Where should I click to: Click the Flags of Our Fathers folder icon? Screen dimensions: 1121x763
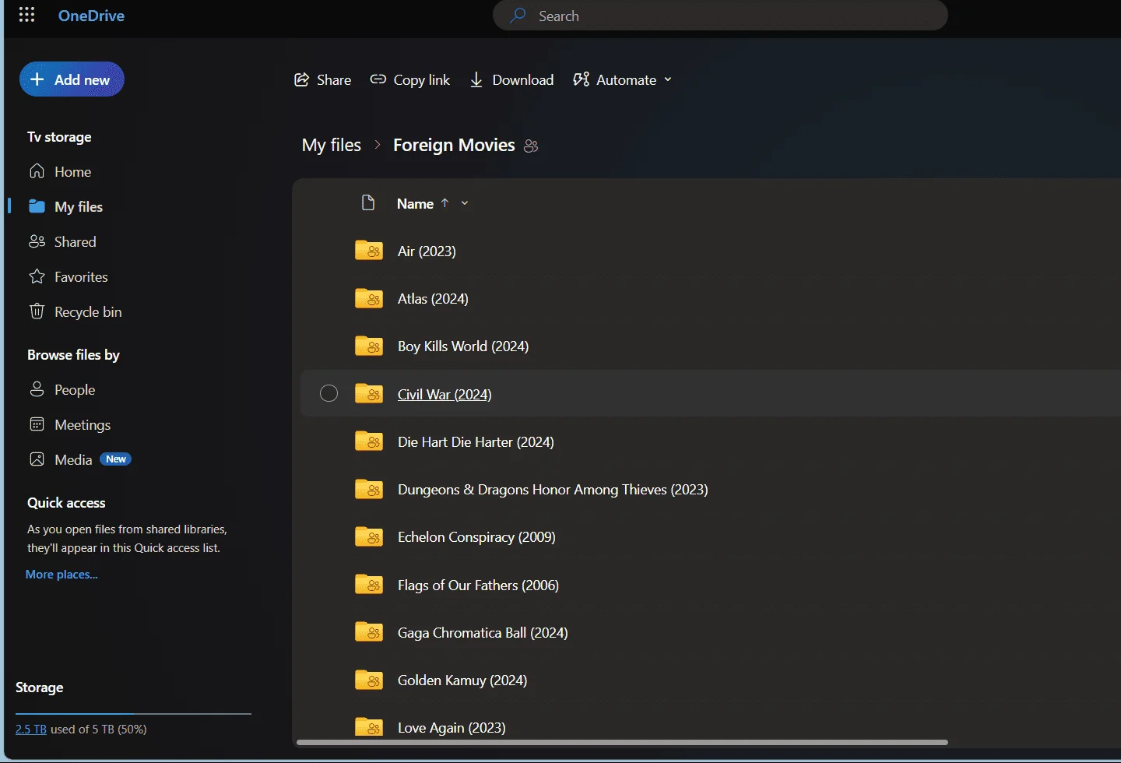(369, 585)
